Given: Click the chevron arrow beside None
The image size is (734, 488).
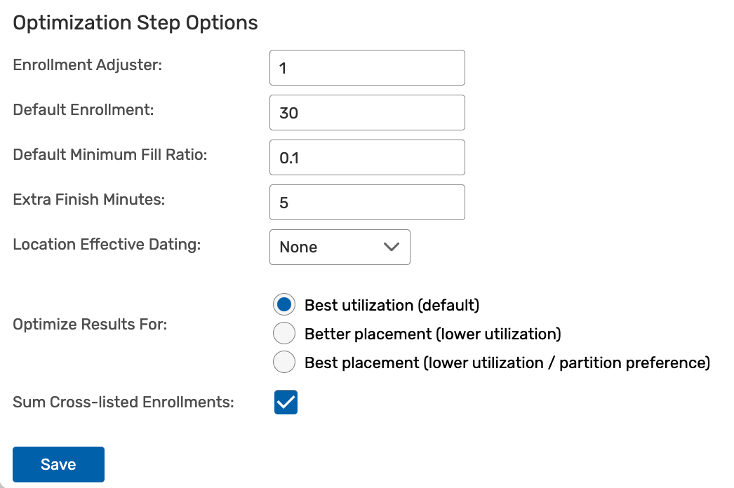Looking at the screenshot, I should tap(391, 248).
